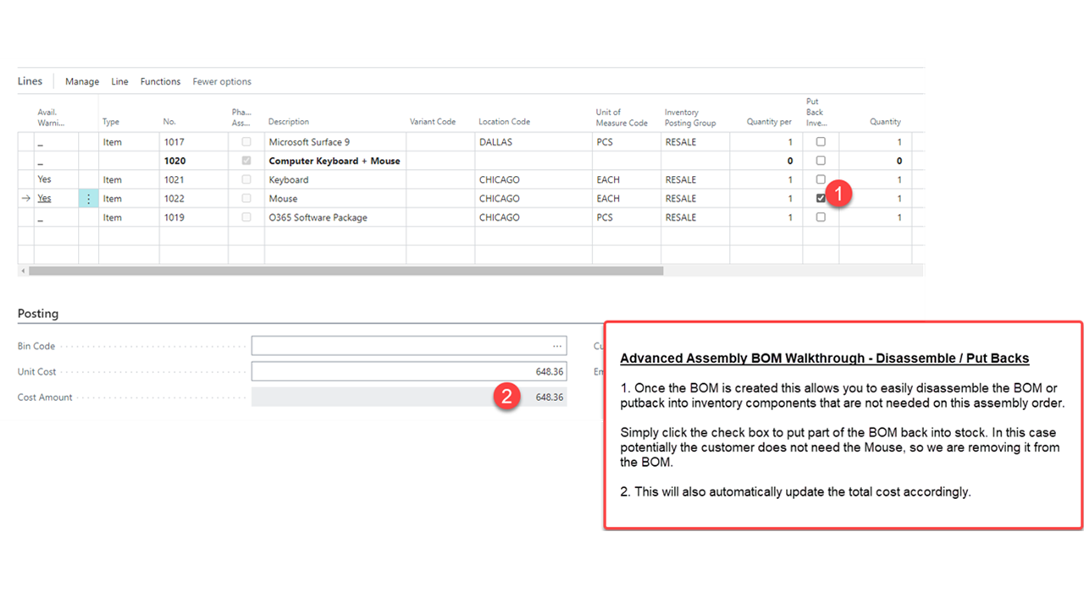1084x609 pixels.
Task: Click the Quantity per column header
Action: point(769,122)
